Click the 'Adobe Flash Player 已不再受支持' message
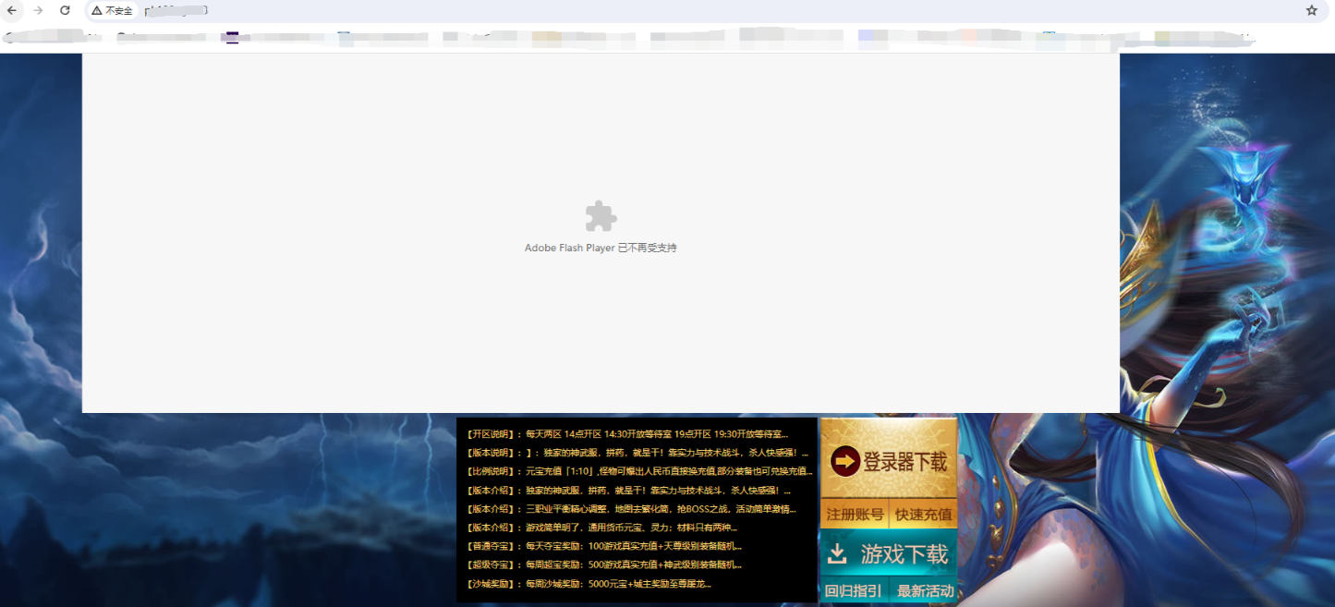The width and height of the screenshot is (1335, 607). coord(601,248)
